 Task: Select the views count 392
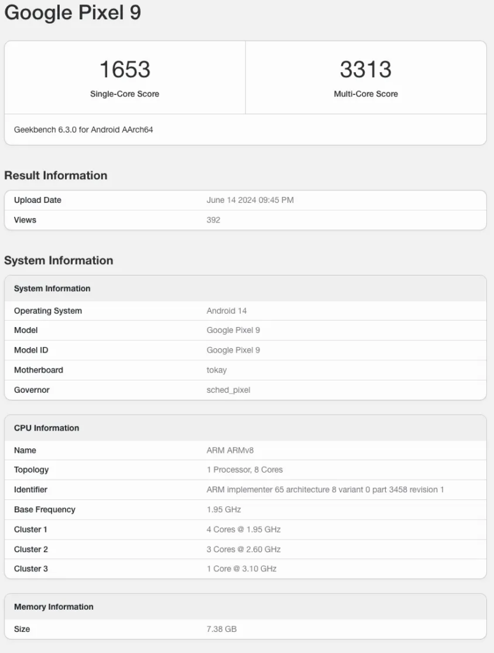click(213, 220)
